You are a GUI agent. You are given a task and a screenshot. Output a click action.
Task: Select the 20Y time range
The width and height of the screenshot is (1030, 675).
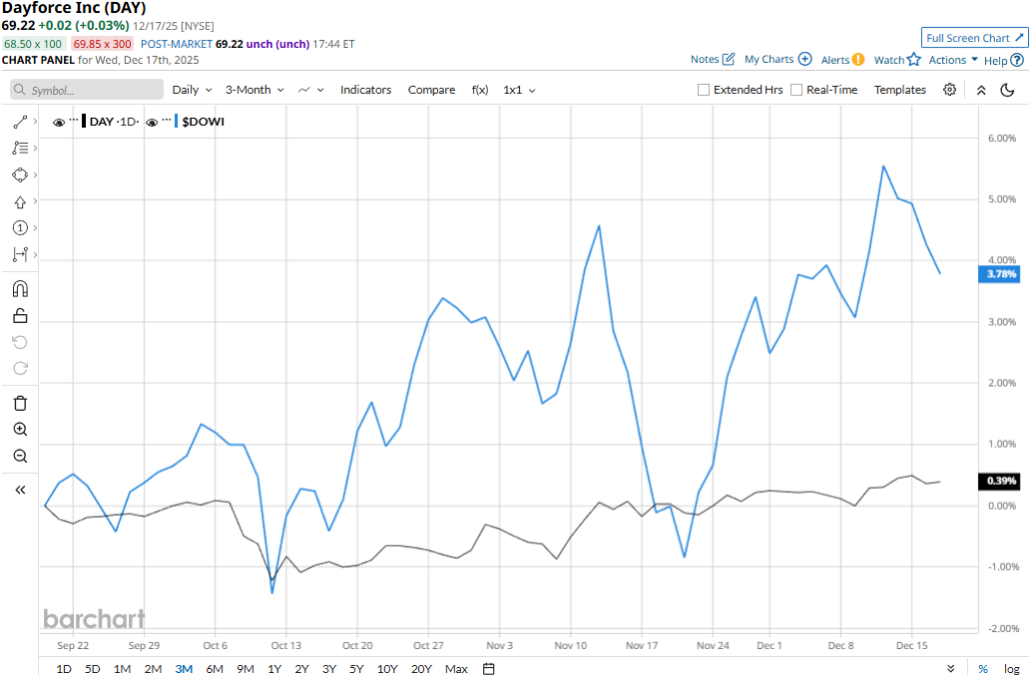[x=421, y=668]
